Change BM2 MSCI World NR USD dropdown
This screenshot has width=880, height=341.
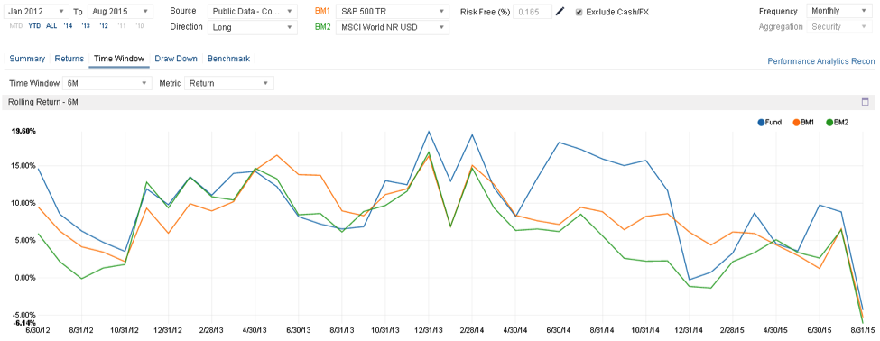(392, 27)
